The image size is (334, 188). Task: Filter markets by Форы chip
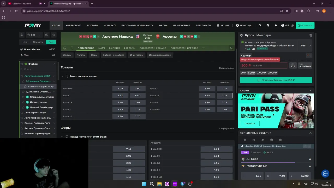[94, 55]
